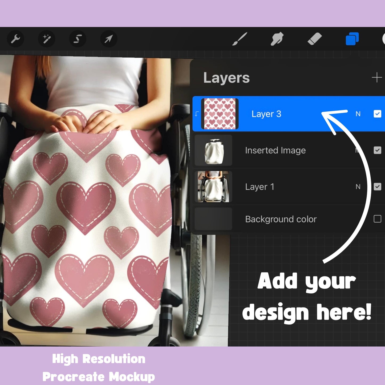Open the color swatch at top right

[x=383, y=39]
